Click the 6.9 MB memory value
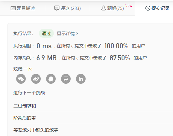Viewport: 173px width, 136px height. [47, 58]
